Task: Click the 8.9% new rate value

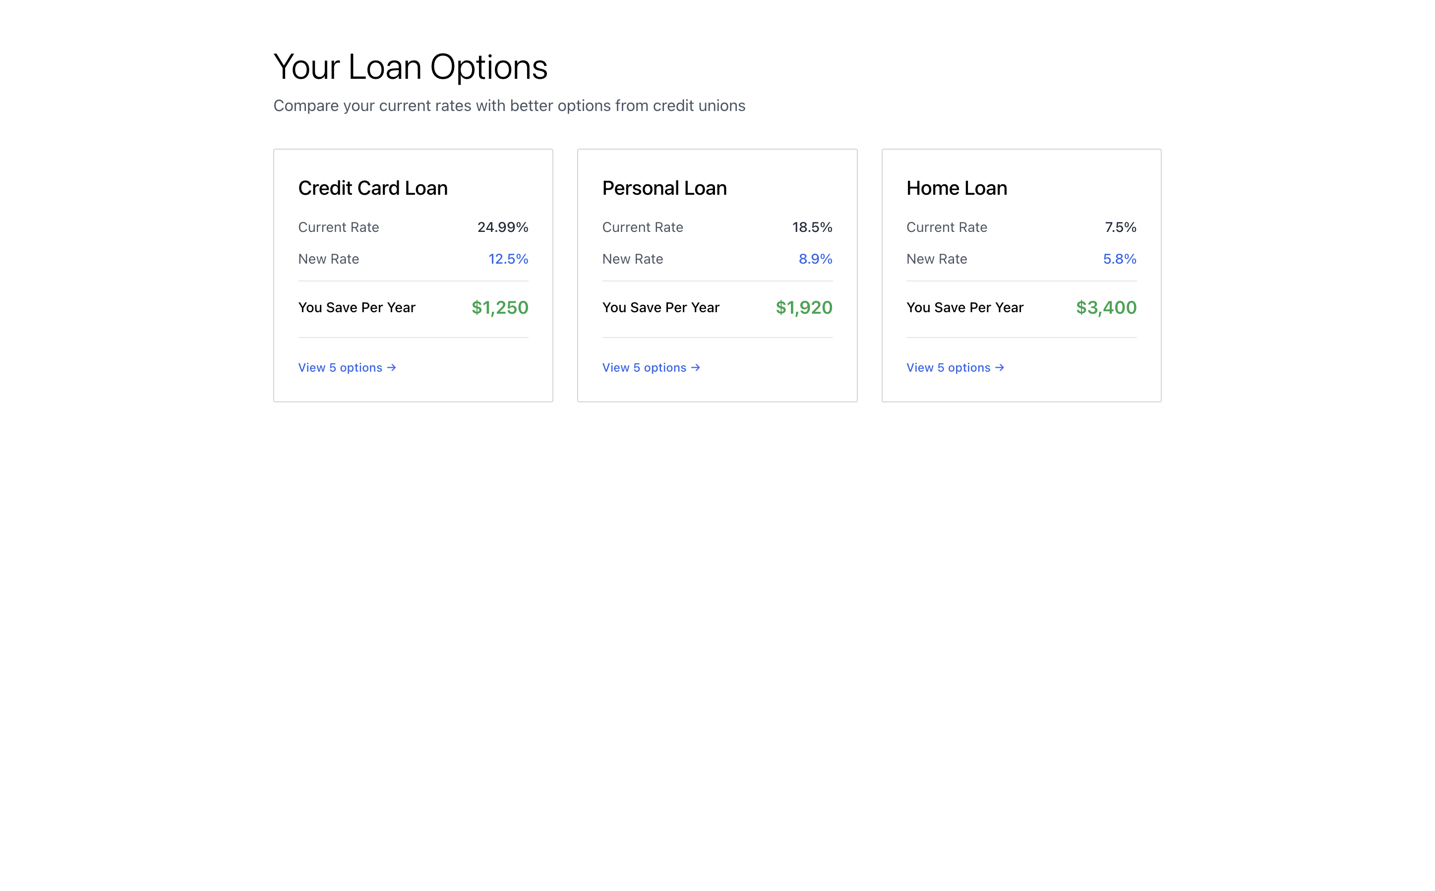Action: (815, 259)
